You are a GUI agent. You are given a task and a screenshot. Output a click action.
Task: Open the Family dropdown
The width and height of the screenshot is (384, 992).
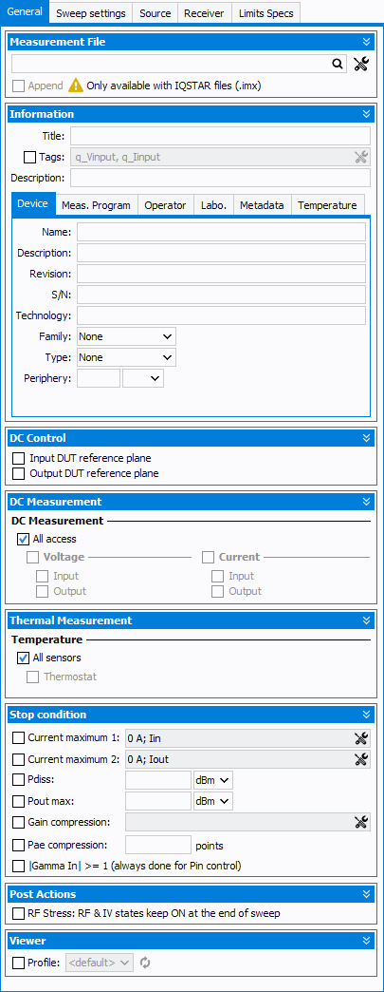click(126, 336)
